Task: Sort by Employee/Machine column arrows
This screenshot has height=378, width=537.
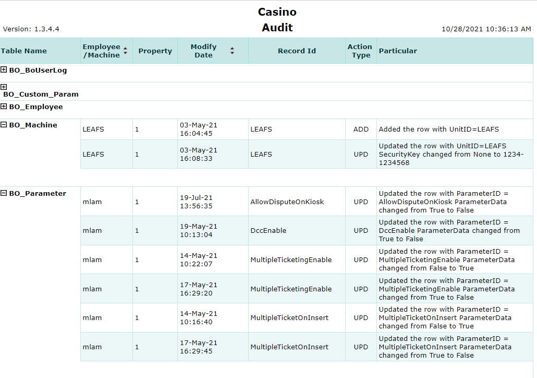Action: (125, 51)
